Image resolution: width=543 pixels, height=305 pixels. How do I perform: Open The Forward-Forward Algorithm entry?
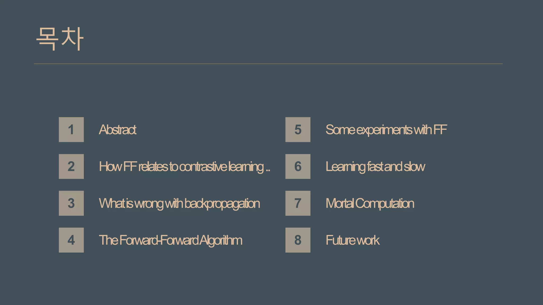pyautogui.click(x=170, y=240)
